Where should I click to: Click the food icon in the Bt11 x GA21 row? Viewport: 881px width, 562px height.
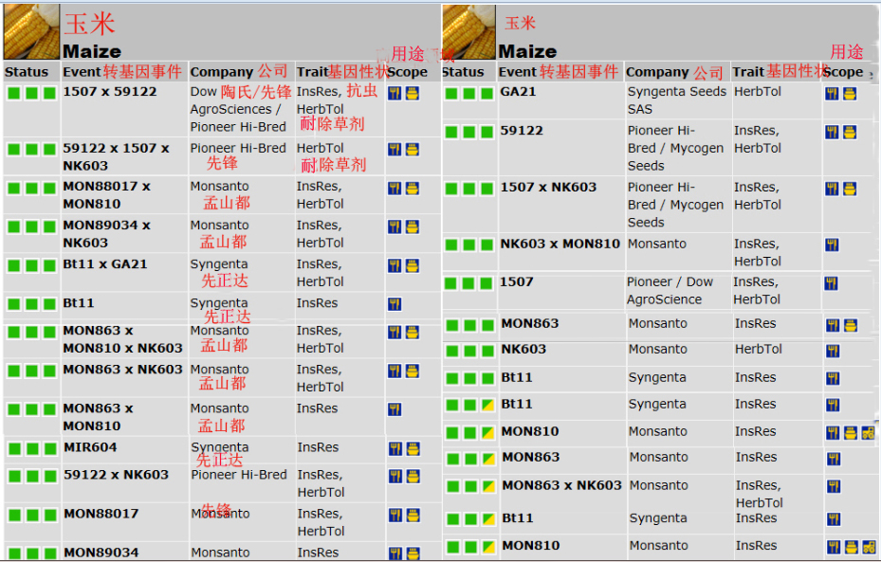tap(395, 265)
